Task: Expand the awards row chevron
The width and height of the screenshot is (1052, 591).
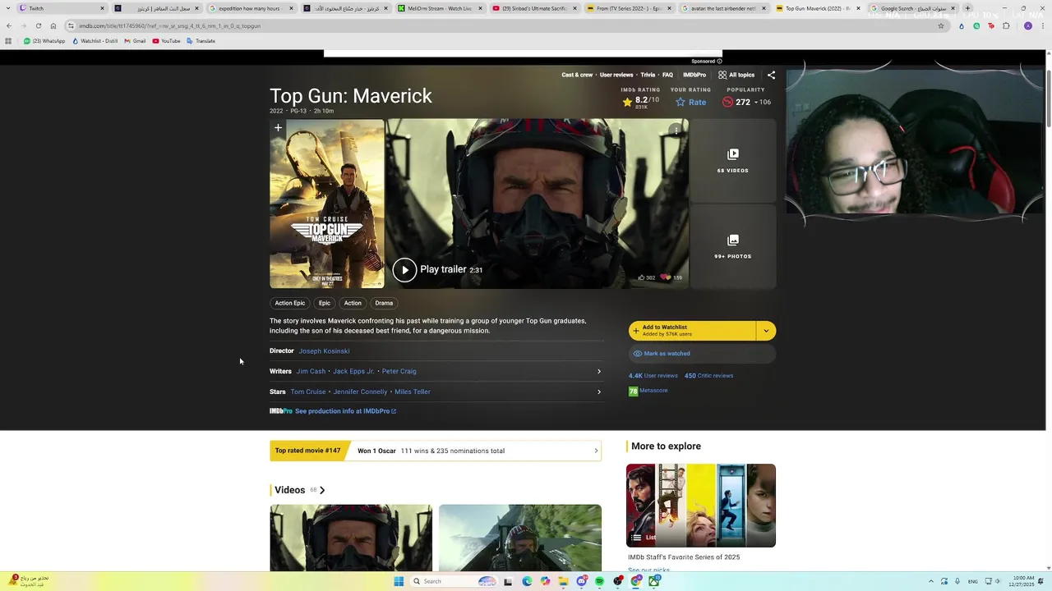Action: coord(596,451)
